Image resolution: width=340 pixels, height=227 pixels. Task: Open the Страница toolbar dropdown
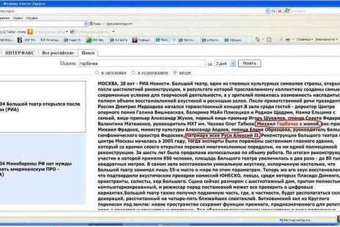click(305, 40)
